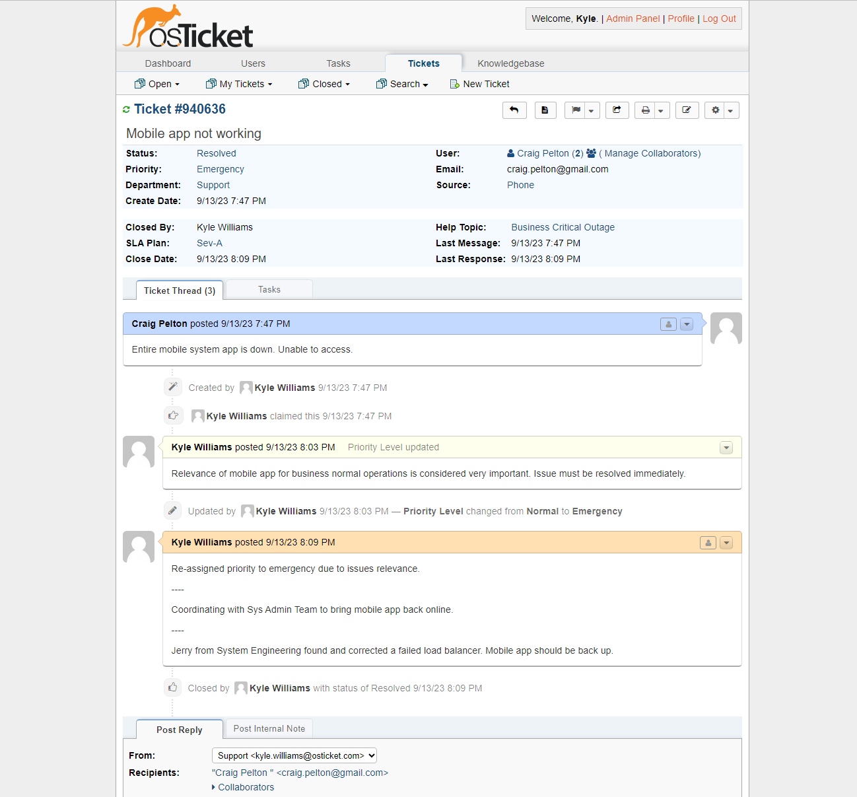Click the refresh icon next to Ticket #940636
The height and width of the screenshot is (797, 857).
click(x=126, y=109)
